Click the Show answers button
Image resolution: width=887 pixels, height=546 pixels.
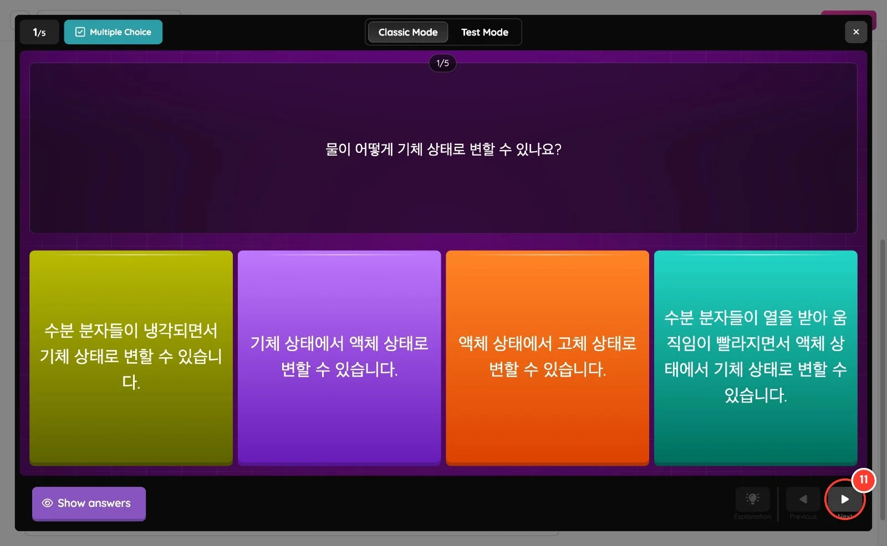89,503
